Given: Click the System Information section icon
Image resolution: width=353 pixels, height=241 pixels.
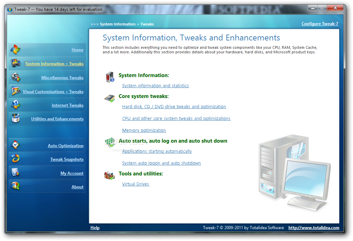Looking at the screenshot, I should (x=110, y=77).
